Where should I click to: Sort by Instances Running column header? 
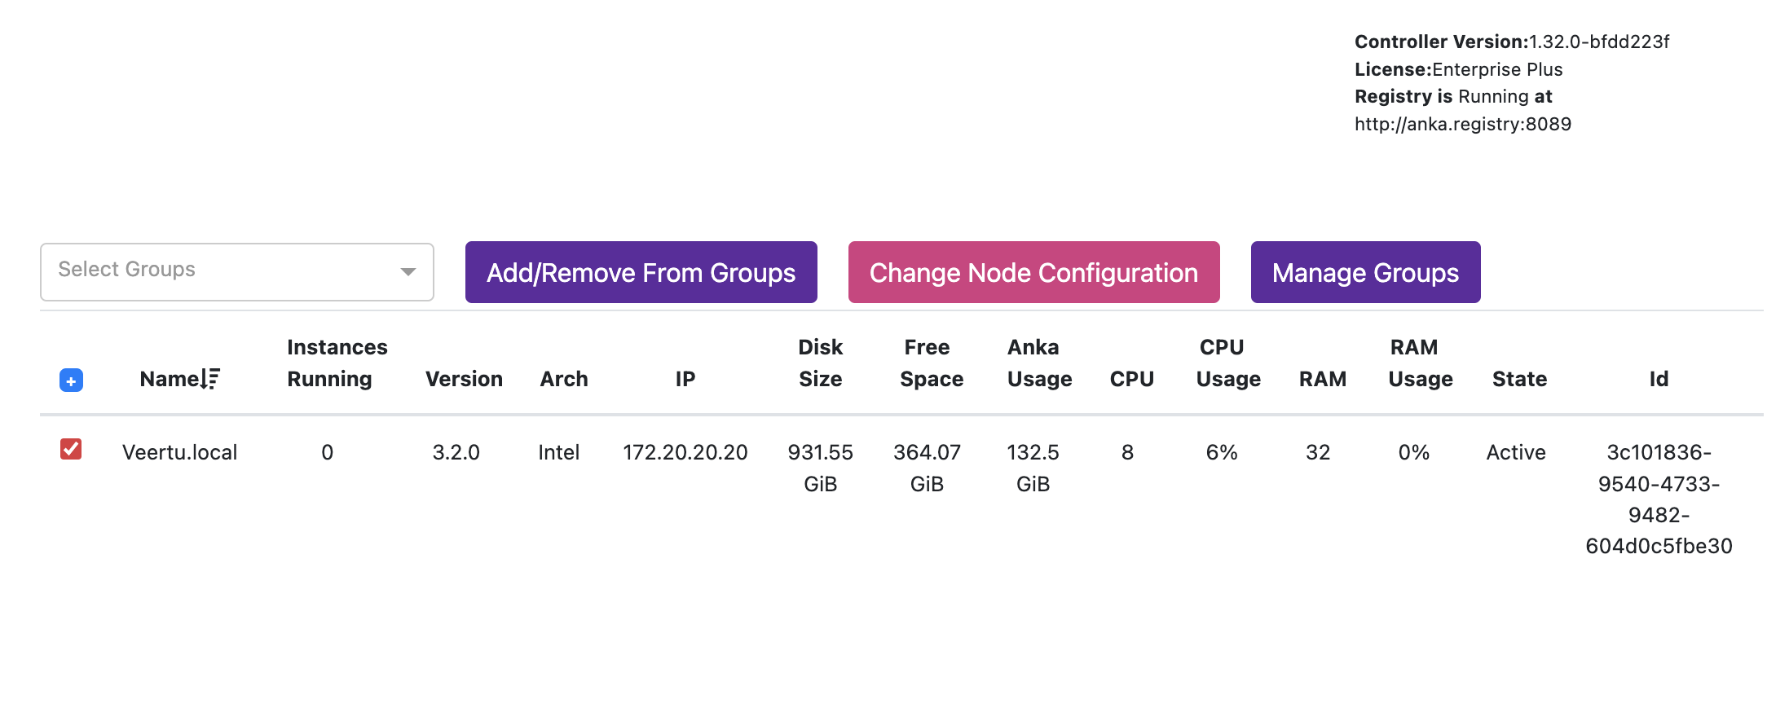click(337, 363)
